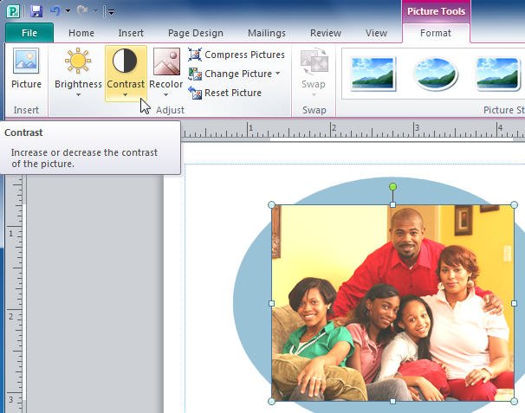Click the Publisher application icon in title bar
The image size is (525, 413).
point(15,11)
